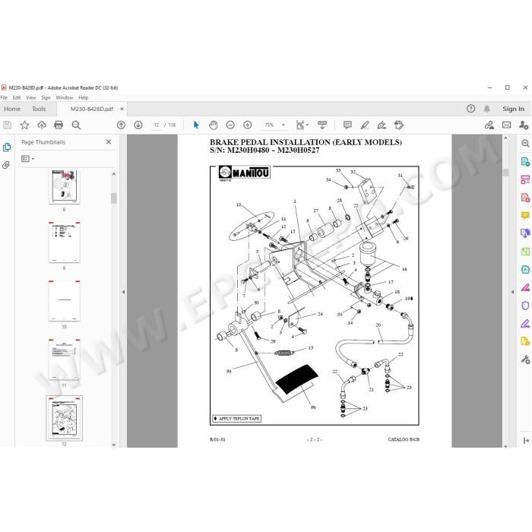Viewport: 532px width, 532px height.
Task: Go to previous page arrow
Action: (x=121, y=125)
